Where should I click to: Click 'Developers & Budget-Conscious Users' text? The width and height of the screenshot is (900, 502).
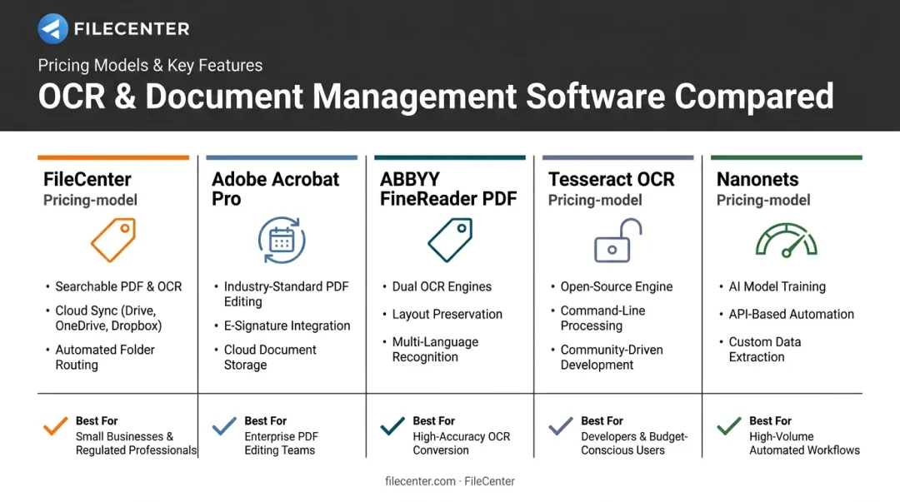(x=634, y=443)
